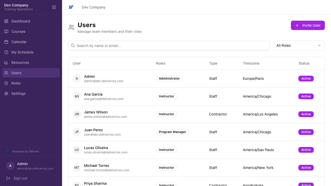Click Active status badge for Juan Perez
331x186 pixels.
click(306, 132)
